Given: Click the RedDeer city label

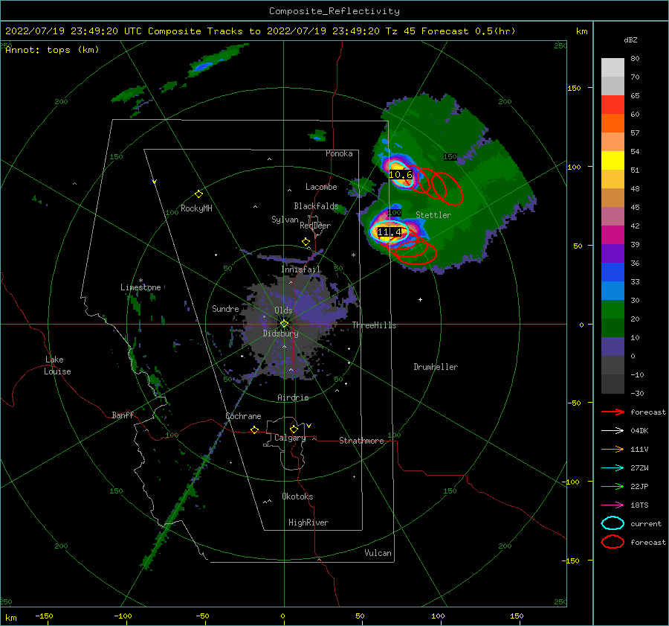Looking at the screenshot, I should pyautogui.click(x=315, y=226).
